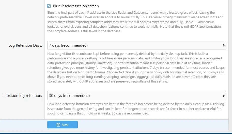Click the checkmark in the blue checkbox
This screenshot has width=232, height=134.
click(x=49, y=6)
